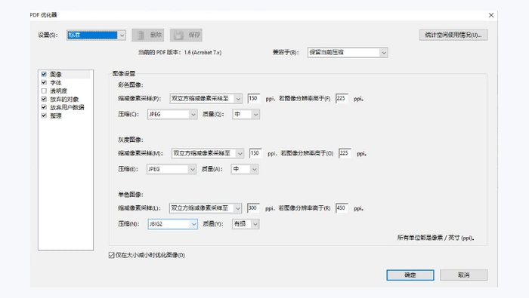Click grayscale 225 ppi threshold field
529x298 pixels.
coord(345,154)
